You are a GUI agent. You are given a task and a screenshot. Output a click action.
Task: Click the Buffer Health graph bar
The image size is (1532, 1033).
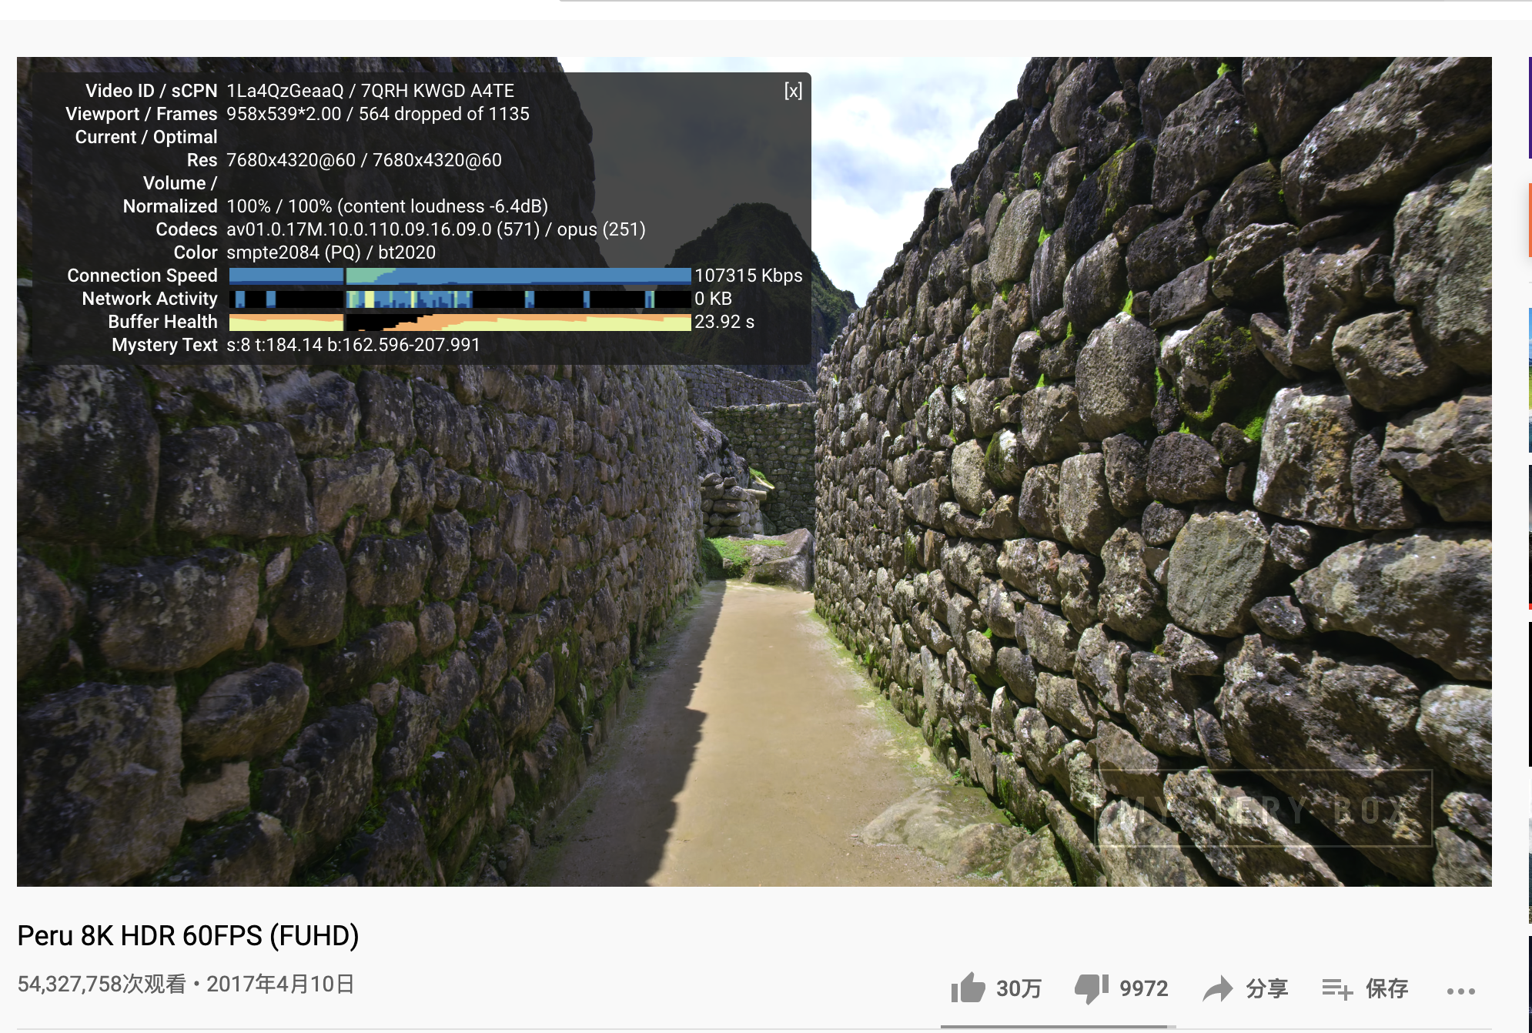tap(460, 322)
